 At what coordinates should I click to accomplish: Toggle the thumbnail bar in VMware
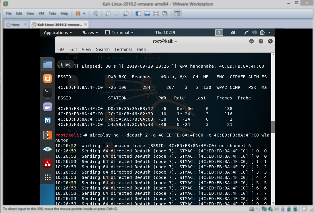point(147,14)
